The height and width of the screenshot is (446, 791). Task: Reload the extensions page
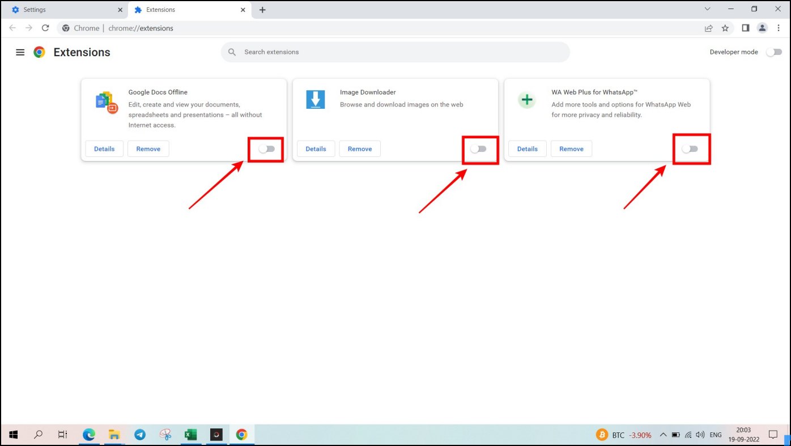[46, 28]
